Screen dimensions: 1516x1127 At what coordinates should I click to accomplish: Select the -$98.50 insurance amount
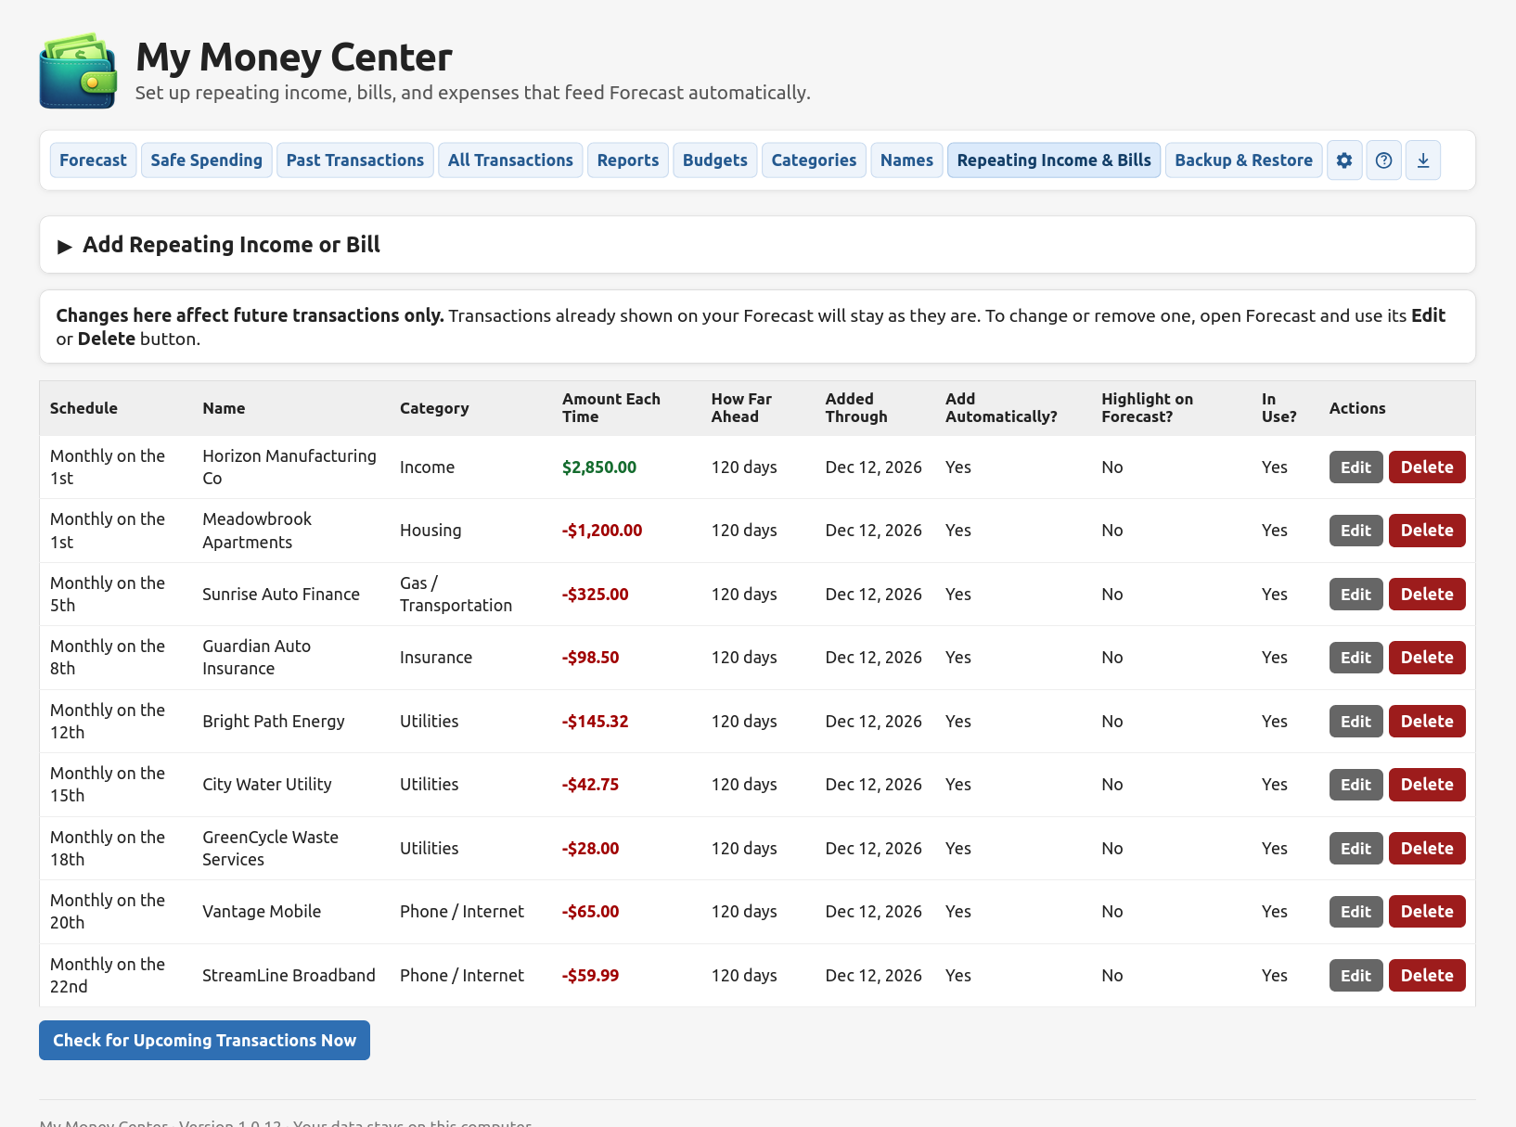[591, 658]
